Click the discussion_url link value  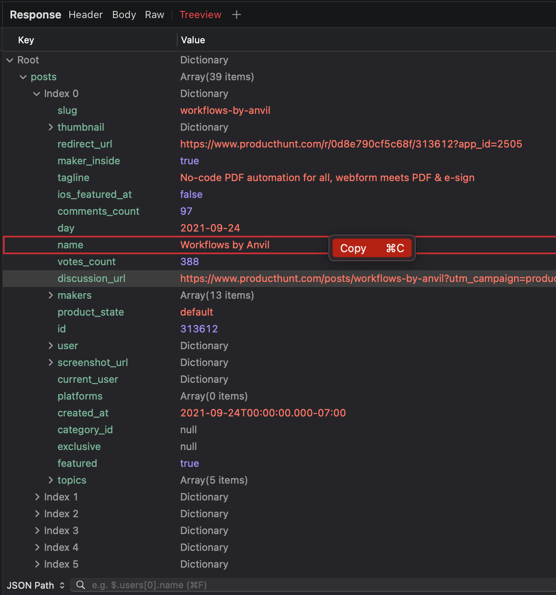tap(368, 279)
